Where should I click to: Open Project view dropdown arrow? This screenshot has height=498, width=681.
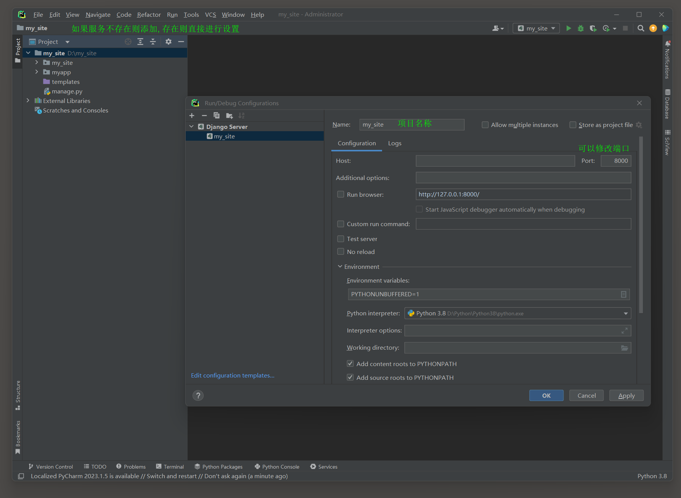pyautogui.click(x=67, y=42)
